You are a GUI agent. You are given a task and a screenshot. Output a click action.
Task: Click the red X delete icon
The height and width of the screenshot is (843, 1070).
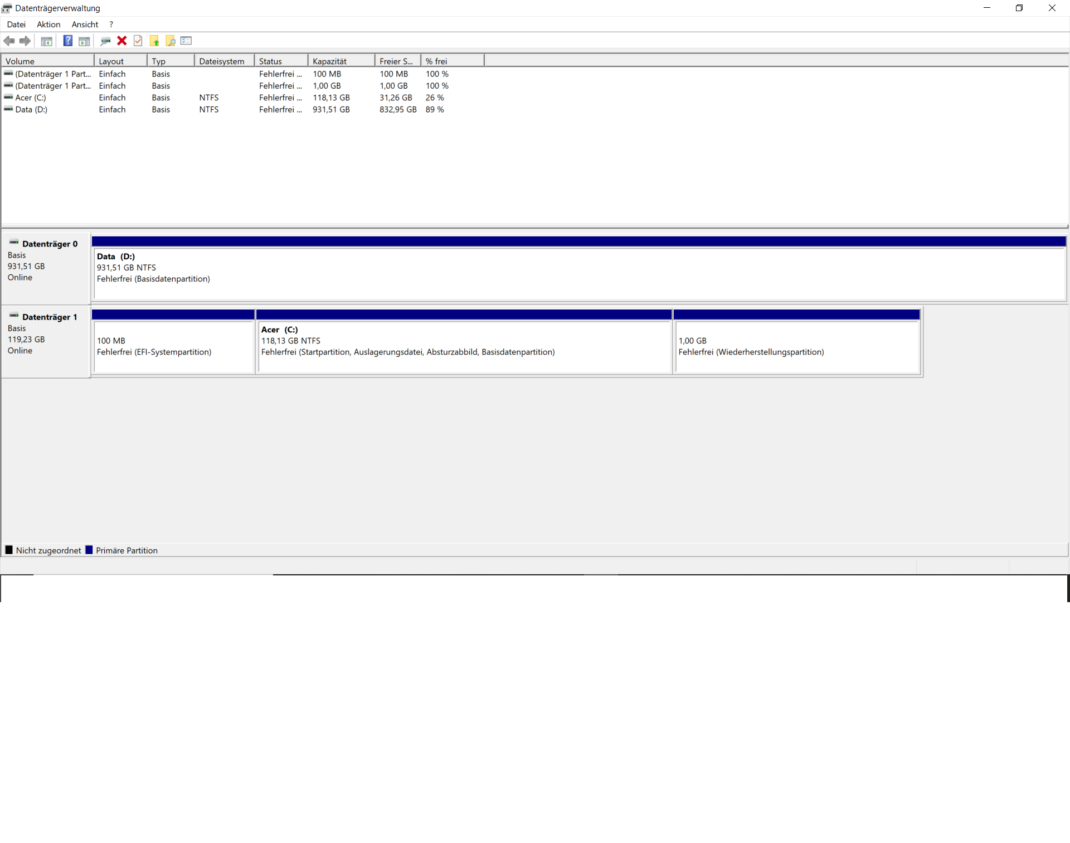coord(122,41)
